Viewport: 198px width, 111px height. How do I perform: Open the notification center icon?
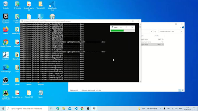(x=194, y=108)
